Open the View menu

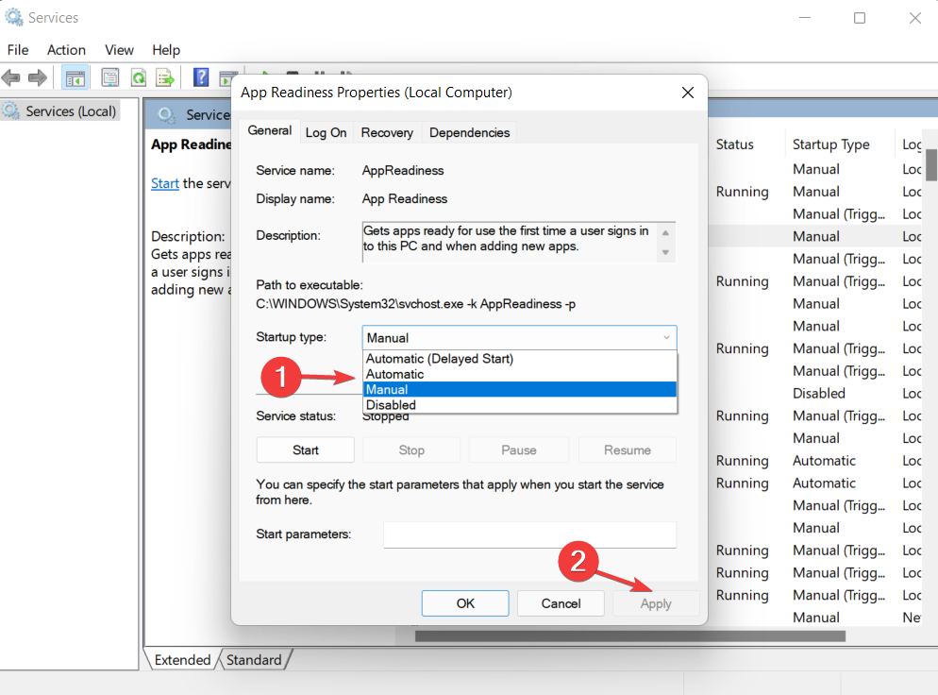tap(119, 50)
